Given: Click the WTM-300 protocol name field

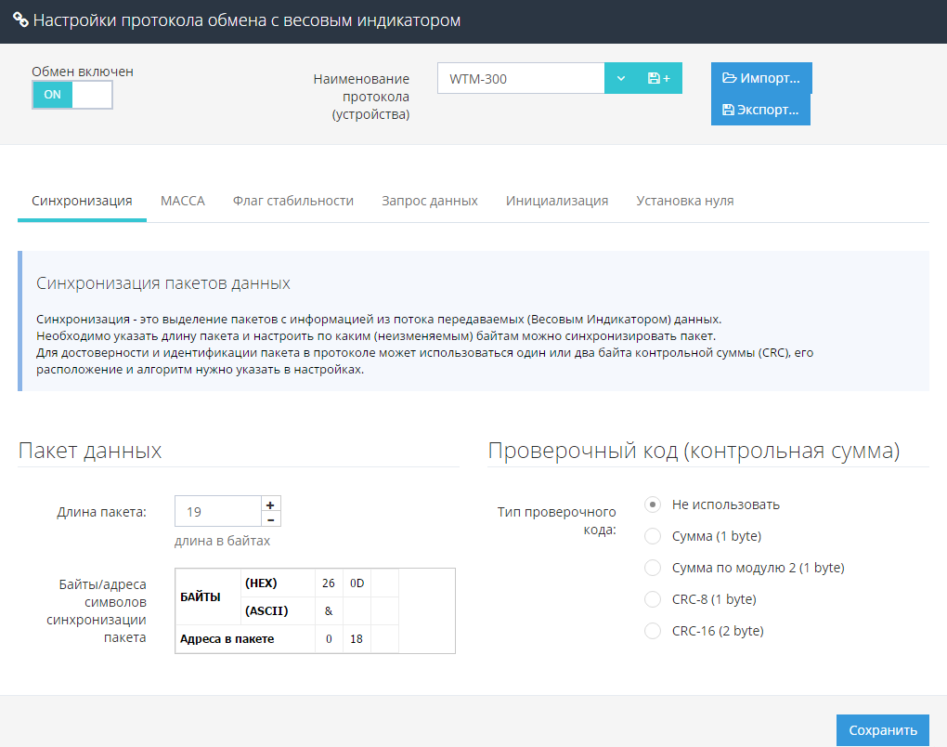Looking at the screenshot, I should click(520, 79).
